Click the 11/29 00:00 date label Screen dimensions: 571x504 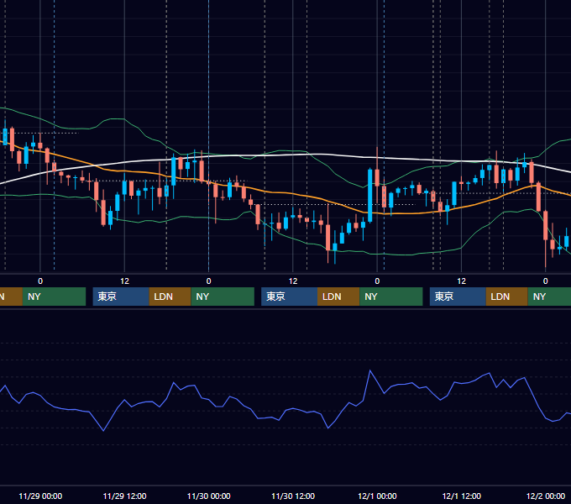coord(40,496)
